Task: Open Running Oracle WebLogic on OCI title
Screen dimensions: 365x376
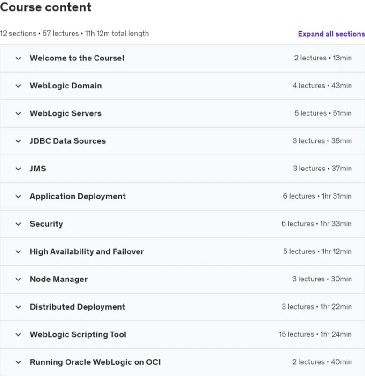Action: [95, 362]
